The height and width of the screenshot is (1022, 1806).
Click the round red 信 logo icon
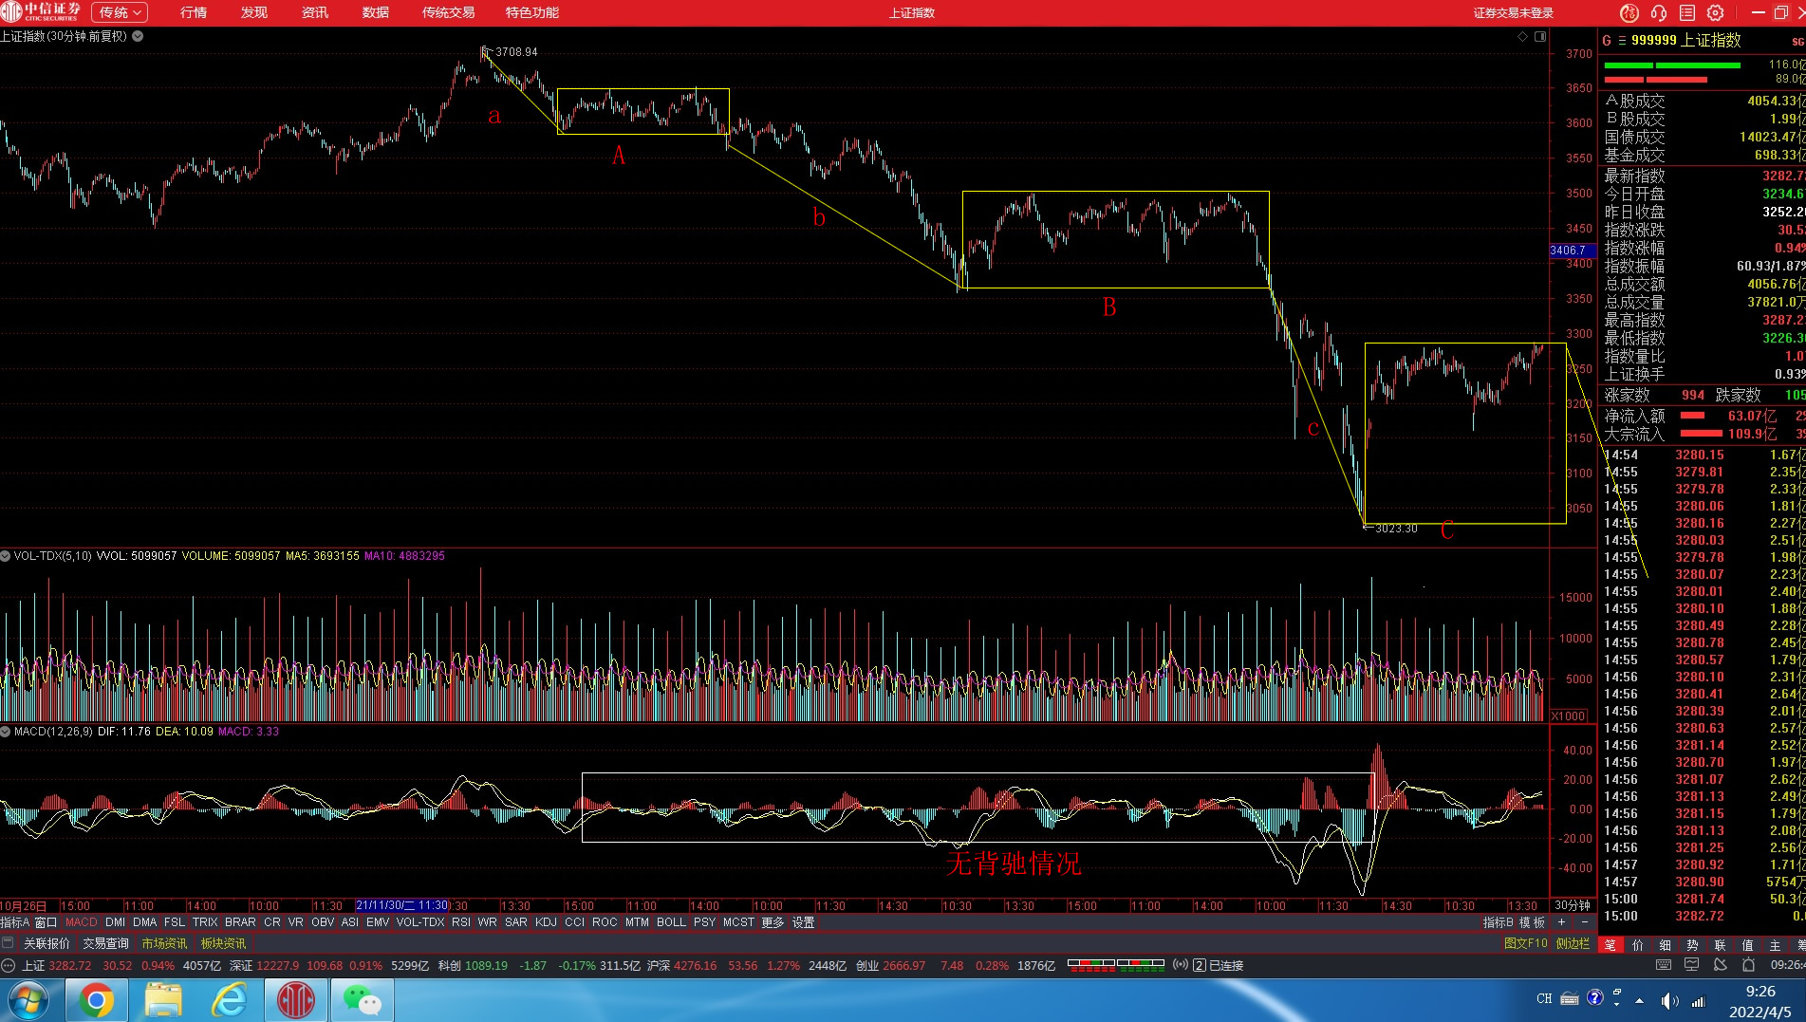pos(1629,12)
